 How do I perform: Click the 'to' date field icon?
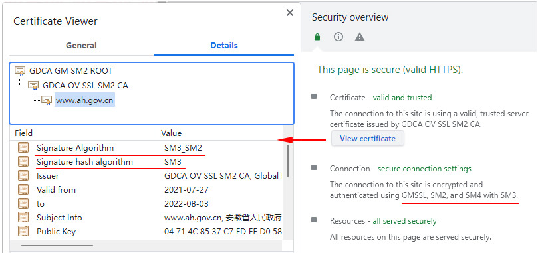click(23, 203)
